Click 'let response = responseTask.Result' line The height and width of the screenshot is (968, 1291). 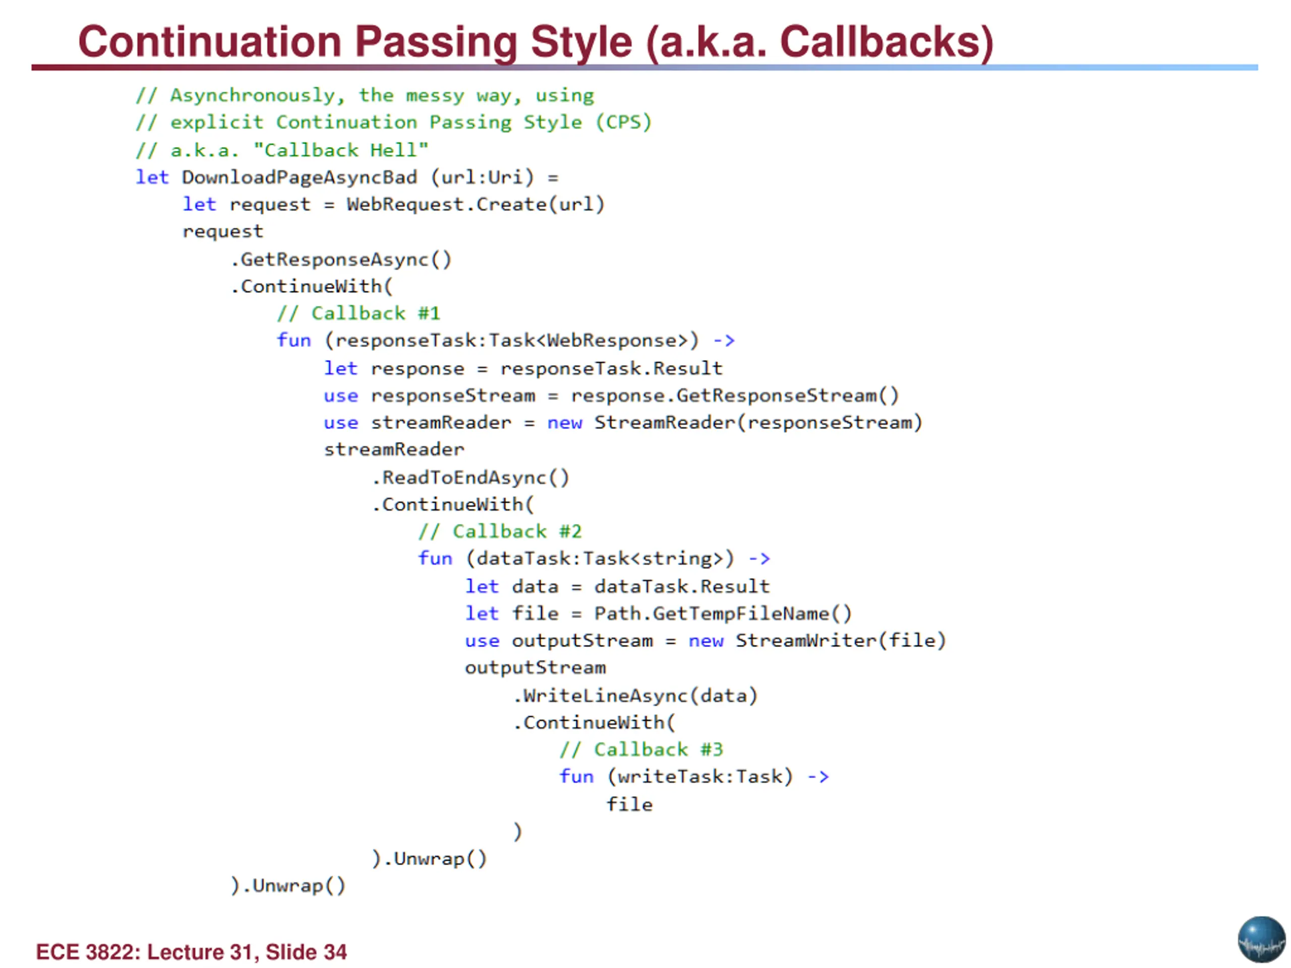[x=523, y=368]
